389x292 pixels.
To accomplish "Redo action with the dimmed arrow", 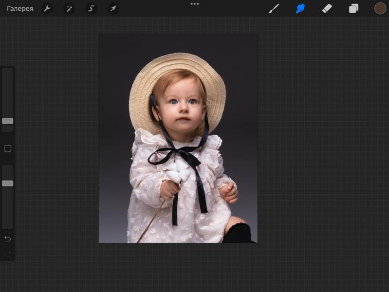I will pyautogui.click(x=8, y=254).
